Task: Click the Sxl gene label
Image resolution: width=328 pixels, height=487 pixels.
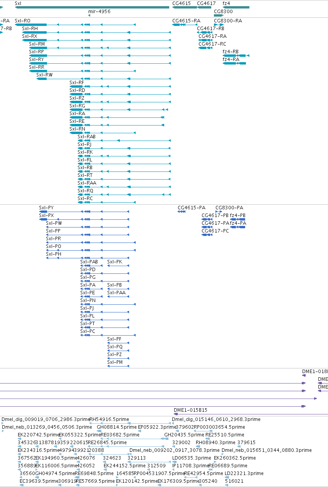Action: click(x=18, y=3)
